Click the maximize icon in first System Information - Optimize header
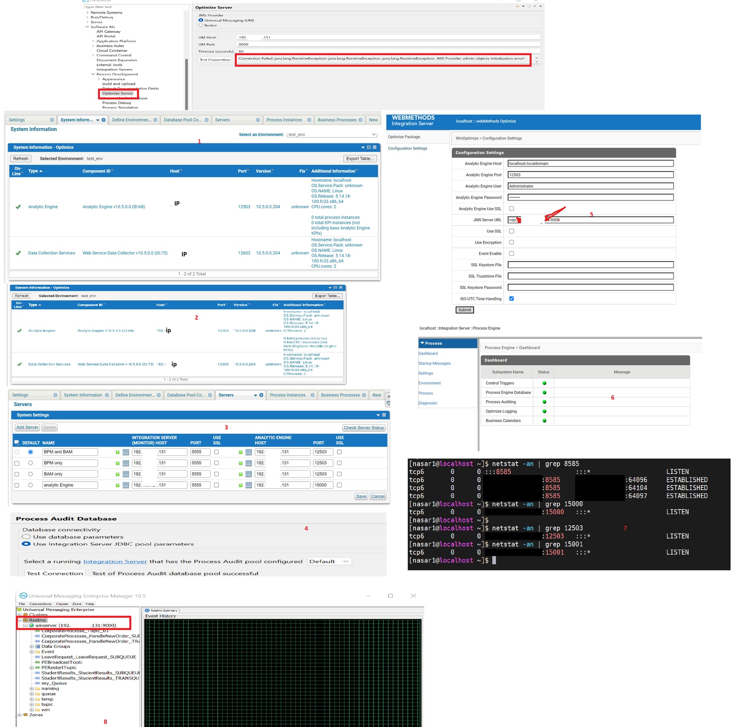The image size is (738, 727). [374, 147]
